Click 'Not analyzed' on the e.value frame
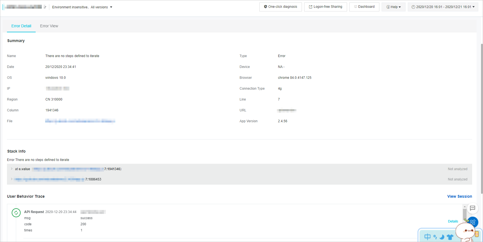 tap(458, 169)
